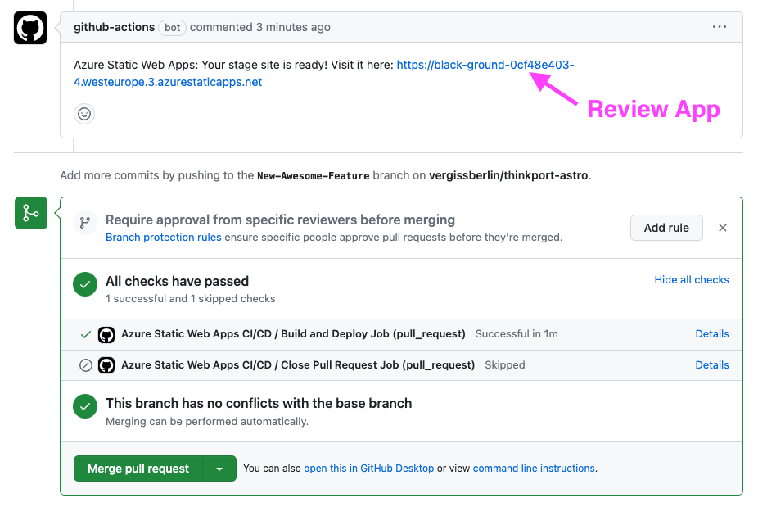The width and height of the screenshot is (758, 507).
Task: Click Merge pull request button
Action: (x=138, y=469)
